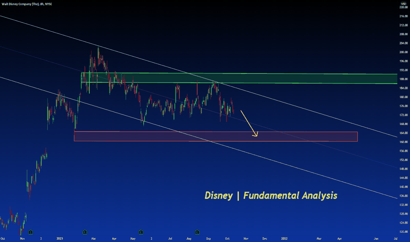The width and height of the screenshot is (410, 242).
Task: Click the Jun time axis label
Action: pos(376,238)
